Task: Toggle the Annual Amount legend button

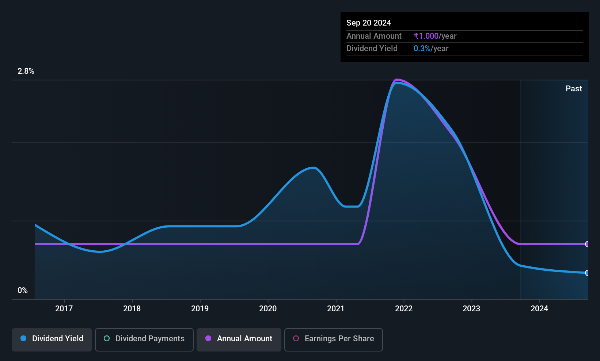Action: tap(239, 339)
